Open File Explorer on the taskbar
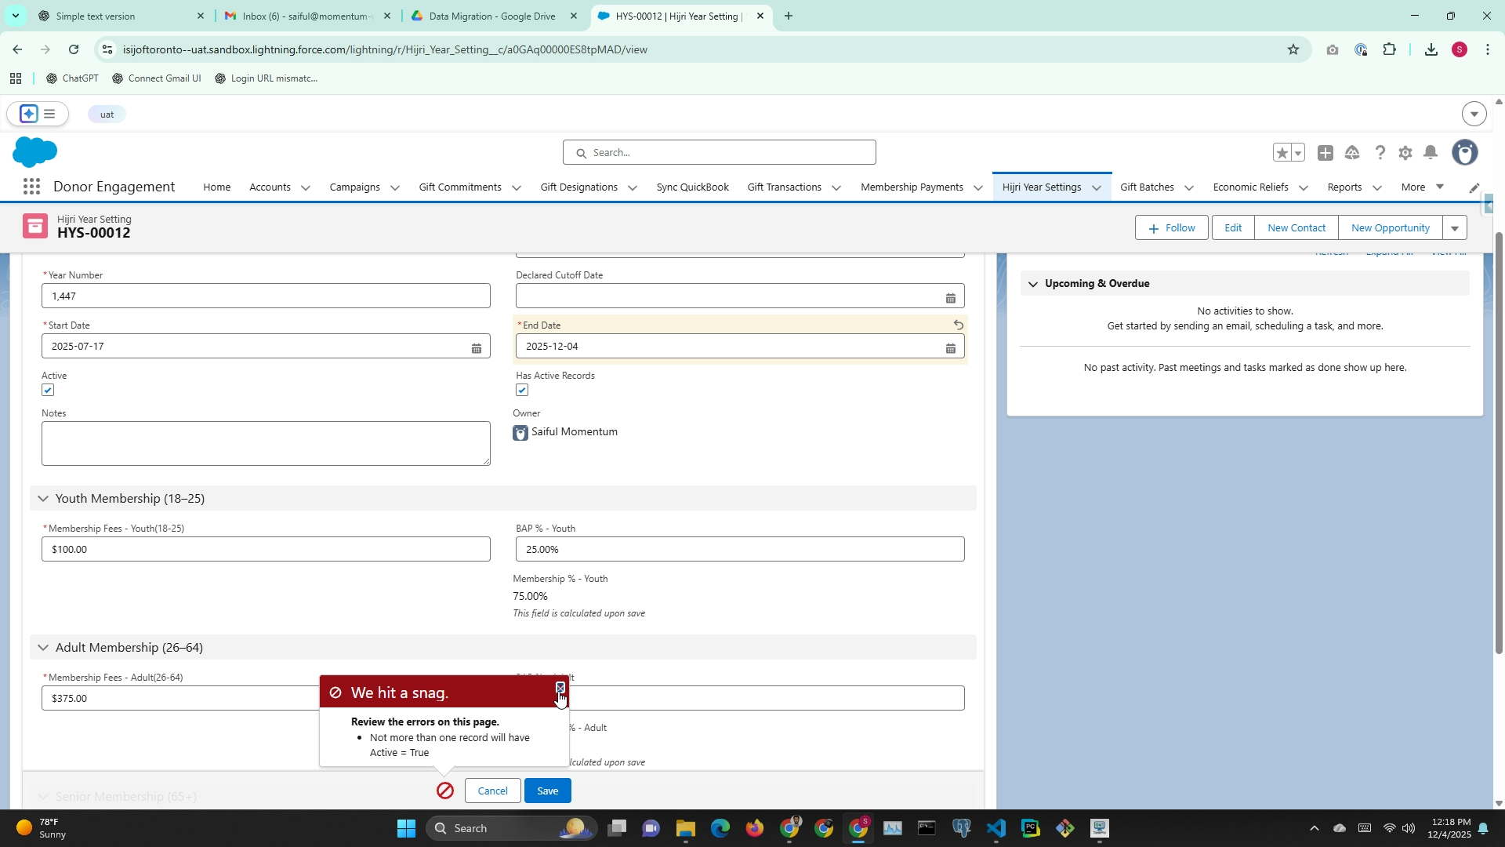This screenshot has width=1505, height=847. (685, 828)
